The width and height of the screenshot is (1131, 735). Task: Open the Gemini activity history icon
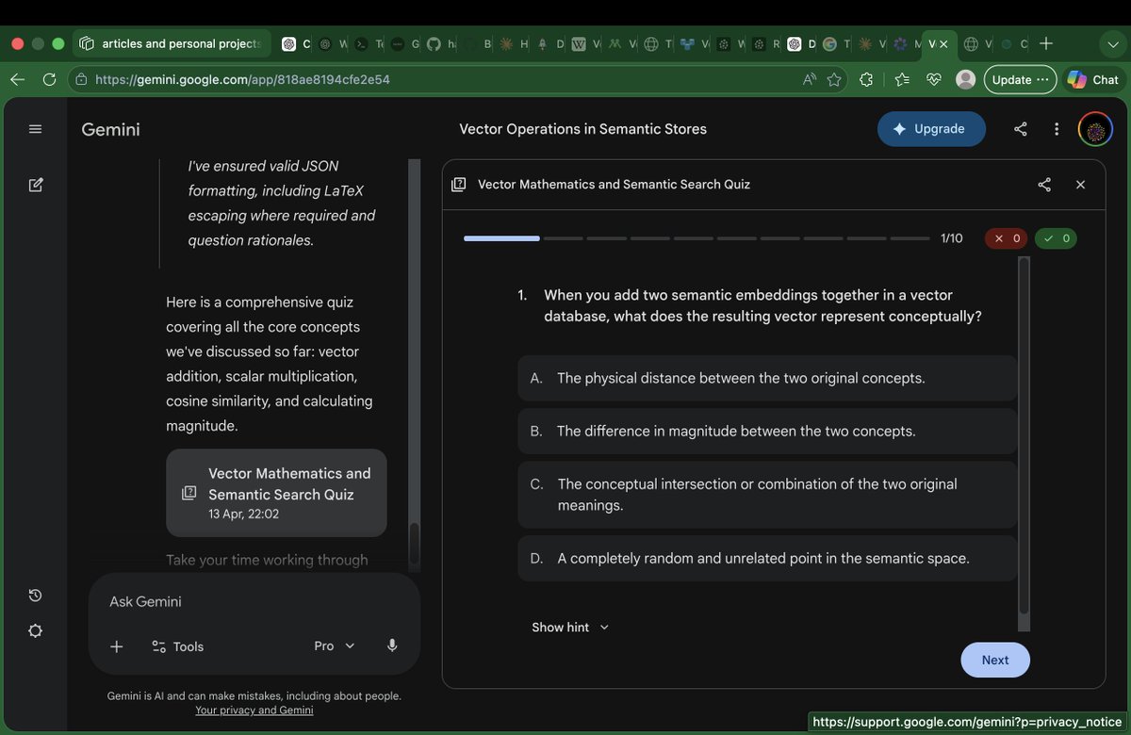[x=35, y=595]
